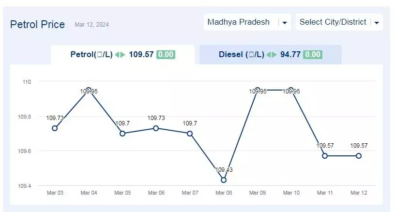Click the Mar 06 data point at 109.73
Screen dimensions: 396x212
156,128
